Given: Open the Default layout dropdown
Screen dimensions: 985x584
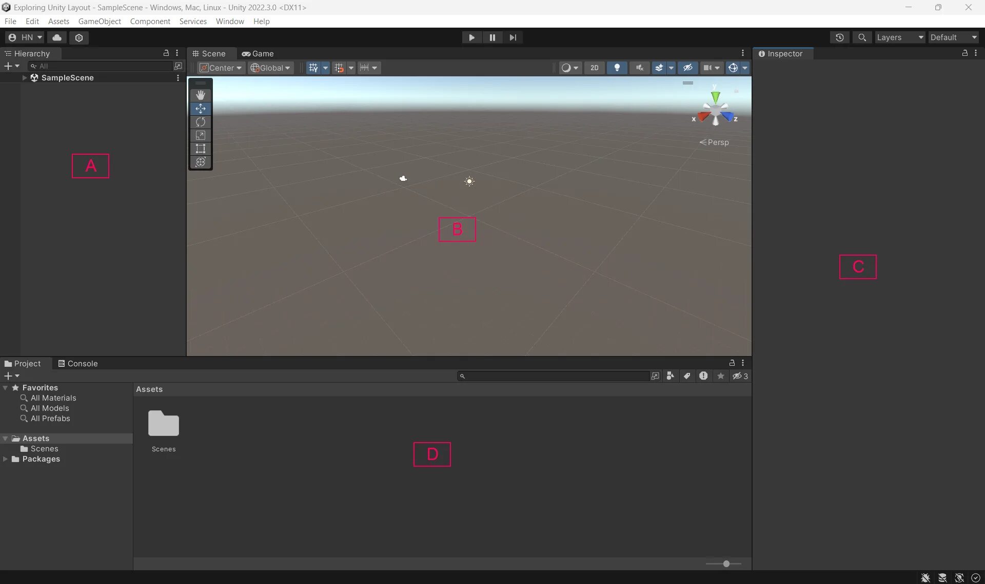Looking at the screenshot, I should tap(953, 37).
